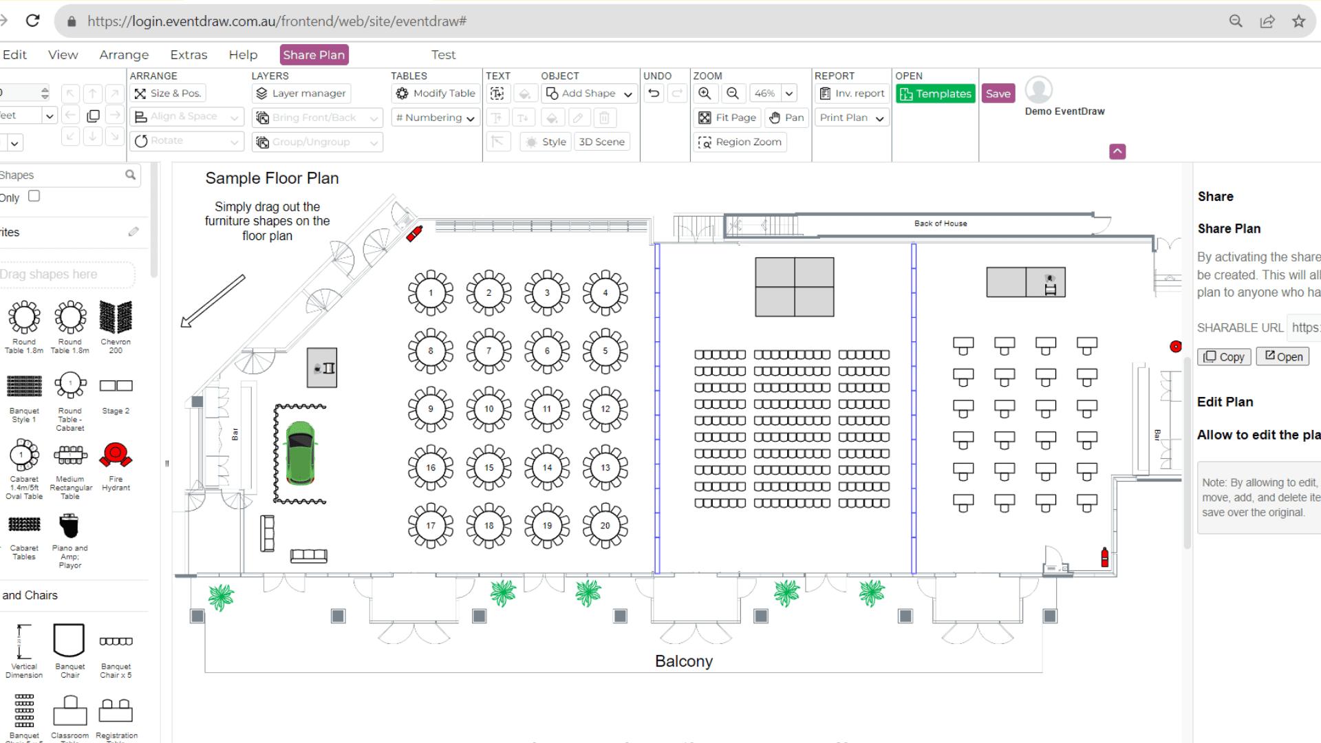Click the undo arrow icon
This screenshot has width=1321, height=743.
coord(654,94)
